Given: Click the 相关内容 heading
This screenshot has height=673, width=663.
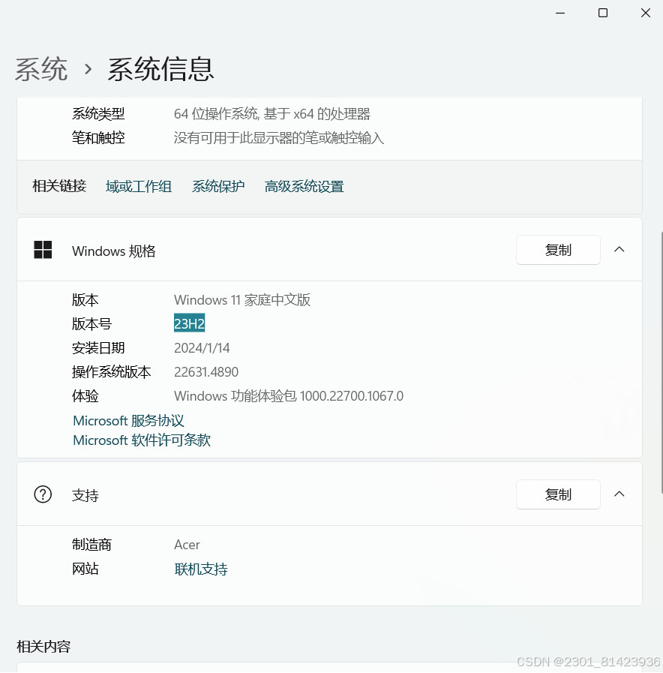Looking at the screenshot, I should tap(43, 647).
